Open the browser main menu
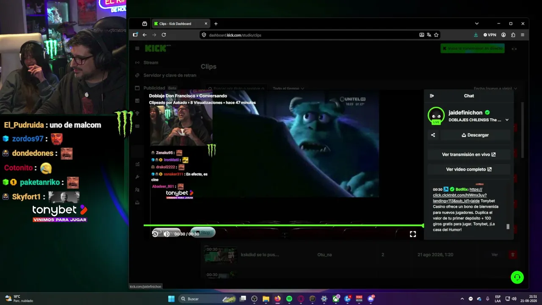The width and height of the screenshot is (542, 305). (523, 35)
